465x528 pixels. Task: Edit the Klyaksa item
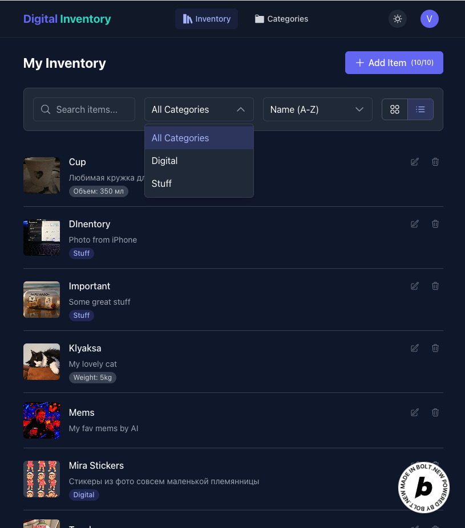click(415, 348)
